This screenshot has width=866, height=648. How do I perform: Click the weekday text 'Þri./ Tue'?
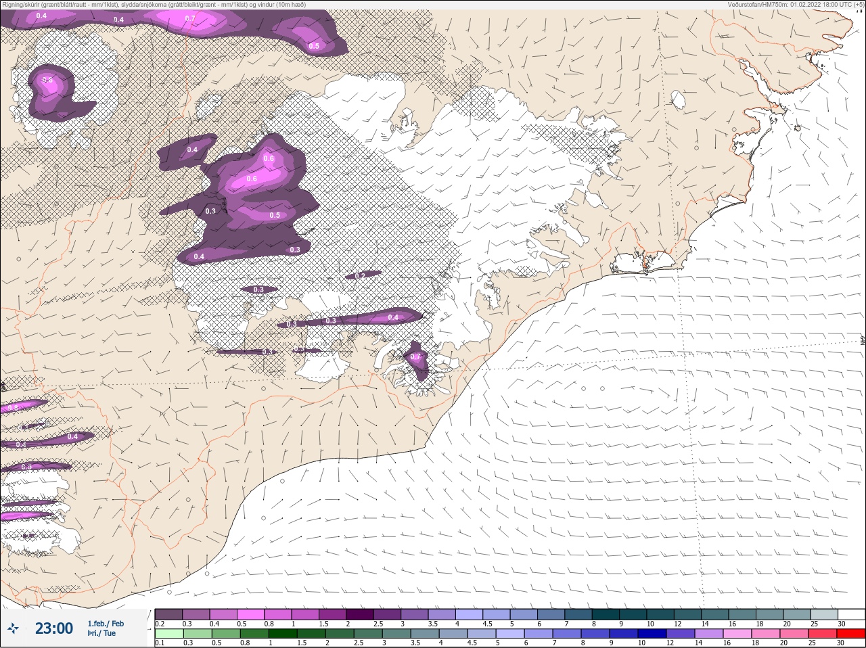click(x=101, y=633)
